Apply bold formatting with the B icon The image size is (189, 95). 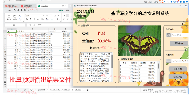[27, 19]
